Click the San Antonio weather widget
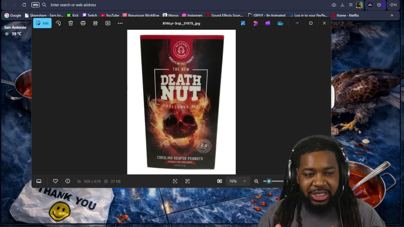 tap(15, 31)
